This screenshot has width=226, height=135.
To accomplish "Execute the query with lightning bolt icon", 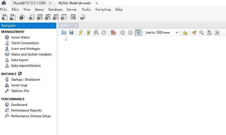I will [81, 33].
